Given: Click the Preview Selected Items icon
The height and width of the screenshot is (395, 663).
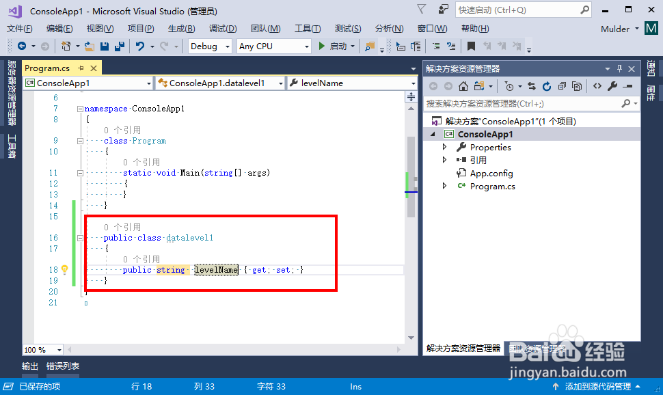Looking at the screenshot, I should point(628,86).
